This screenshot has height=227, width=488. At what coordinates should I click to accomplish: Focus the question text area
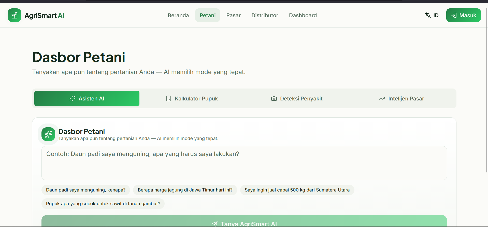(244, 163)
